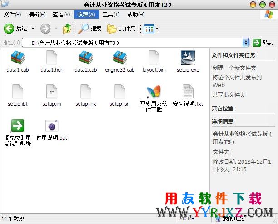
Task: Select the data1.cab archive icon
Action: [18, 57]
